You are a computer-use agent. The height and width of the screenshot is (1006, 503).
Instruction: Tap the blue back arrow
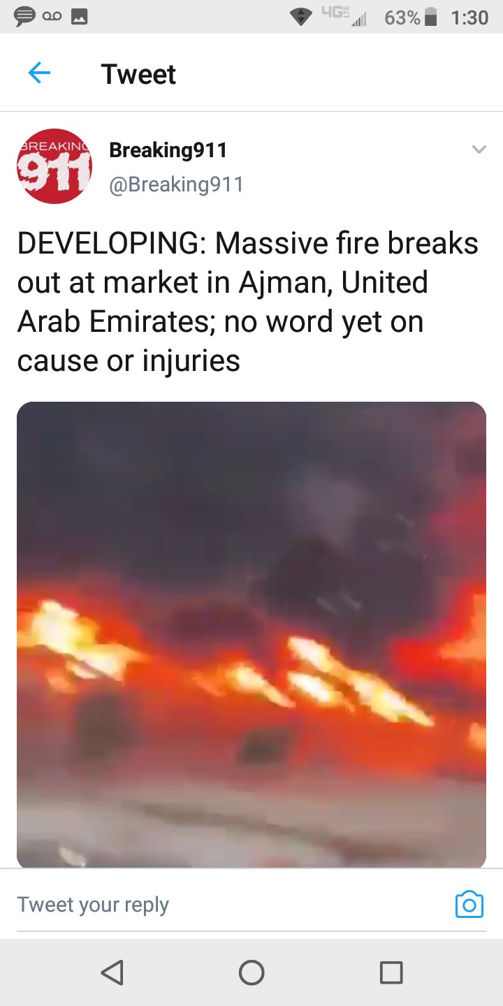[39, 73]
